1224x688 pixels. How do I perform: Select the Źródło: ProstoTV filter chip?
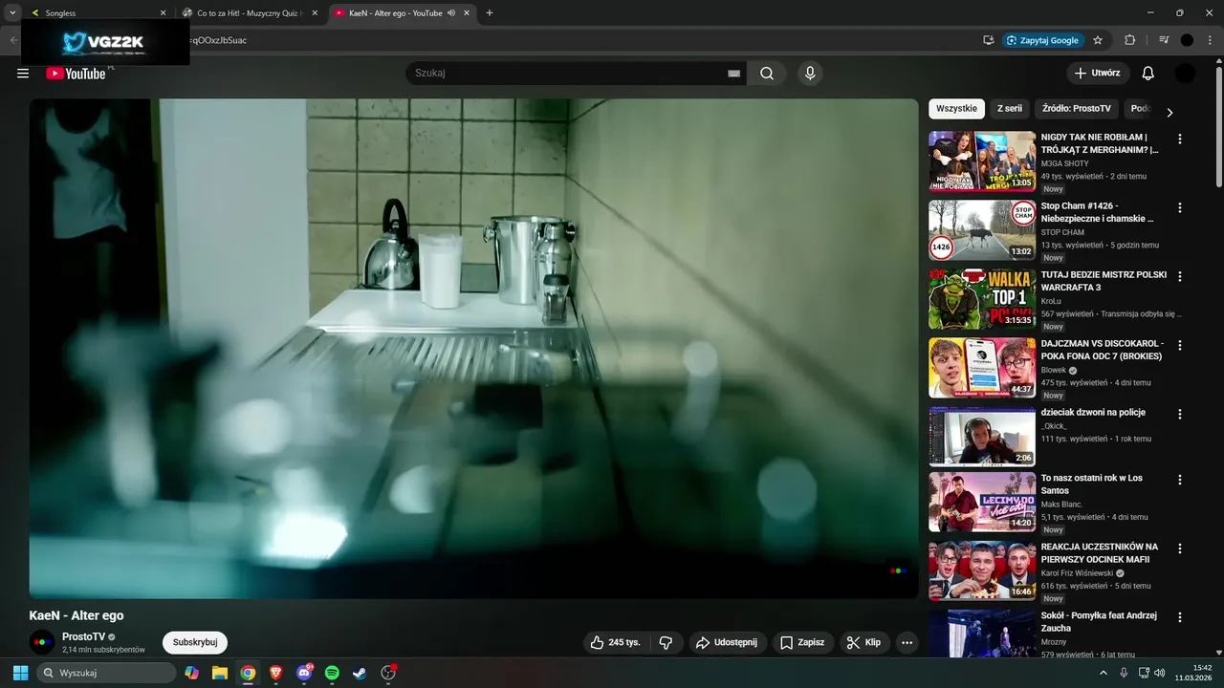click(1077, 109)
